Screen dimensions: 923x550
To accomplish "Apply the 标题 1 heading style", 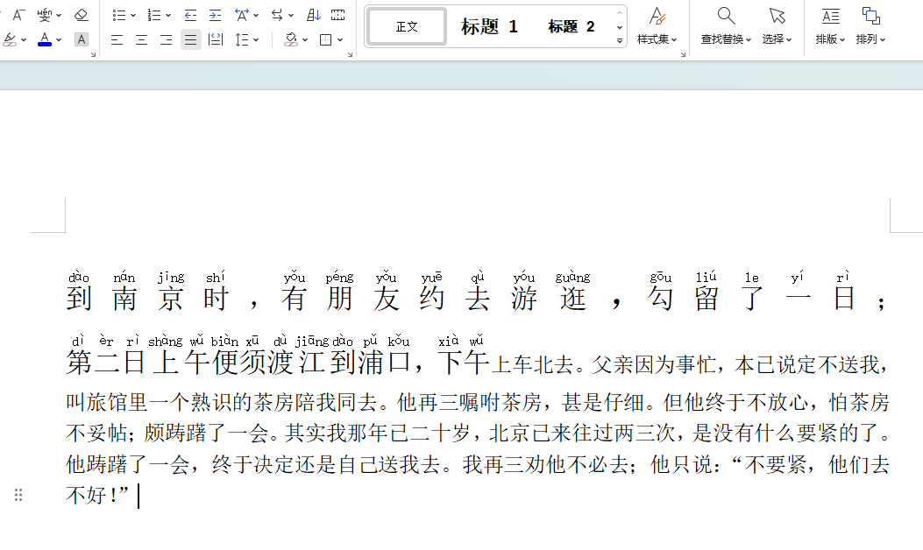I will 487,25.
